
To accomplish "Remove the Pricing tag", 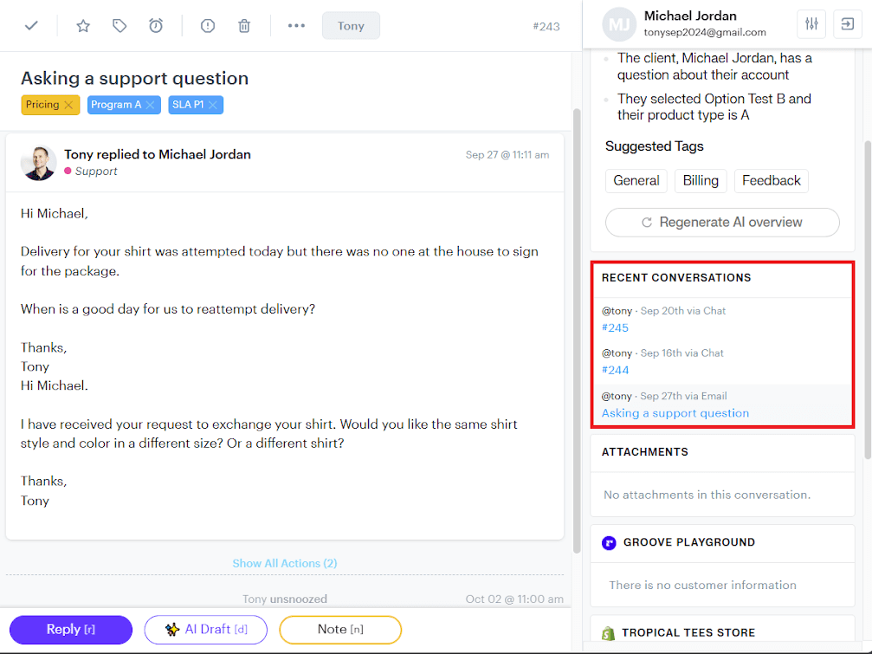I will coord(69,105).
